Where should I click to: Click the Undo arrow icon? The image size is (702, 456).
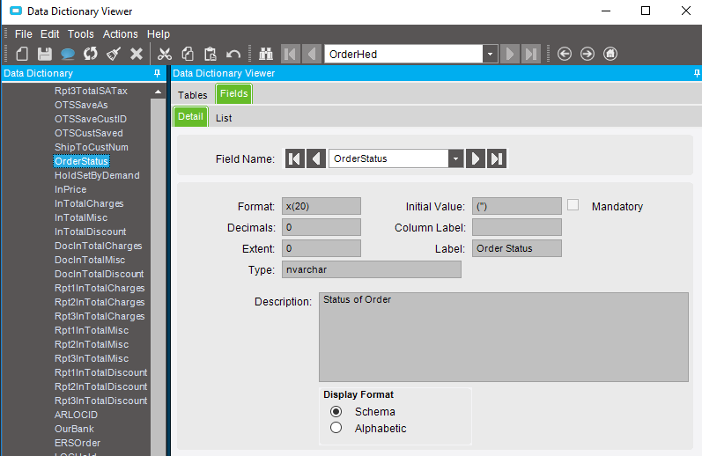coord(233,54)
